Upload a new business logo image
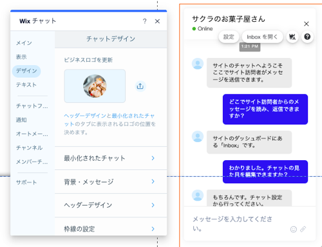 (x=140, y=86)
